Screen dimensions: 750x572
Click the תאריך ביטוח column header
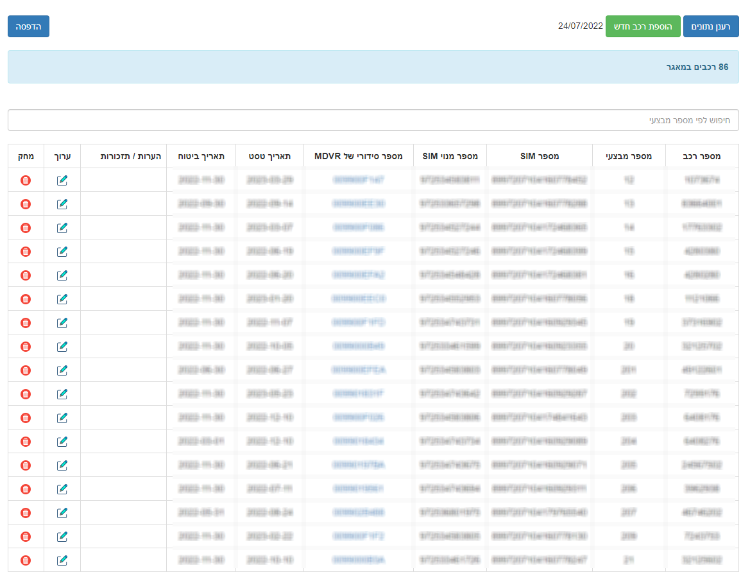tap(201, 156)
